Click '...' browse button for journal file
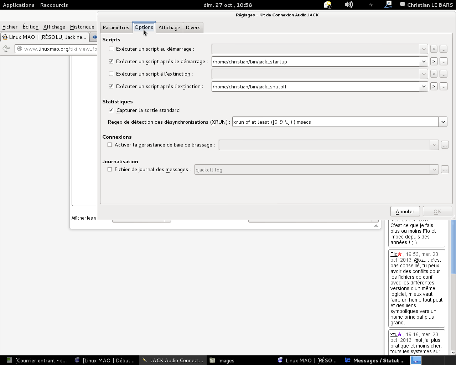Image resolution: width=456 pixels, height=365 pixels. tap(445, 169)
